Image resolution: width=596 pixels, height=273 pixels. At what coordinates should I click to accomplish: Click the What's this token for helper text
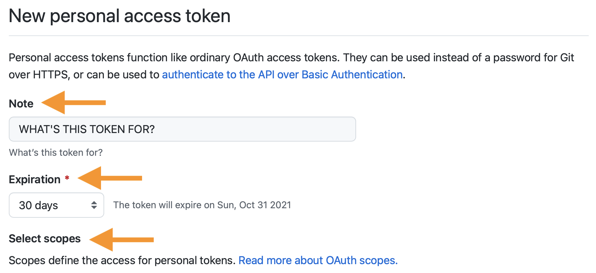coord(56,152)
